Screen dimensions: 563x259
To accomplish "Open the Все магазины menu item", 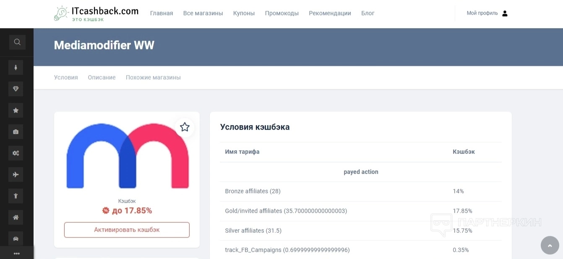I will pyautogui.click(x=203, y=13).
